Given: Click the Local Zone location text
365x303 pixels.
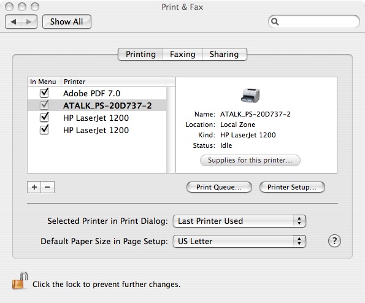Looking at the screenshot, I should tap(237, 125).
